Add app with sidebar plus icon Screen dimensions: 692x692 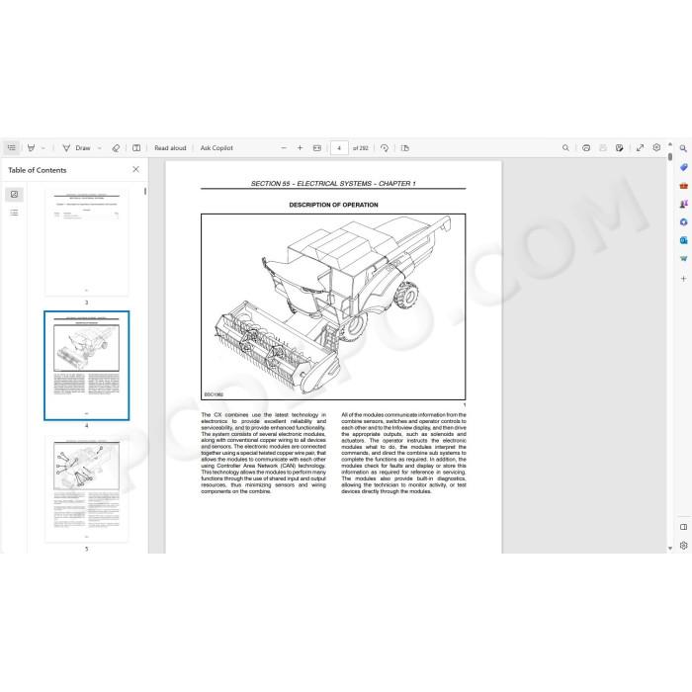[684, 279]
